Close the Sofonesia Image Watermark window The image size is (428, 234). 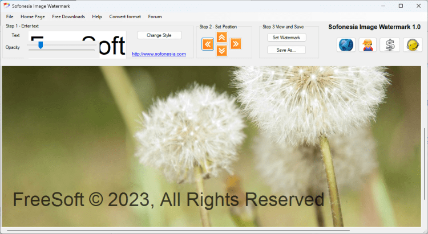(x=418, y=6)
